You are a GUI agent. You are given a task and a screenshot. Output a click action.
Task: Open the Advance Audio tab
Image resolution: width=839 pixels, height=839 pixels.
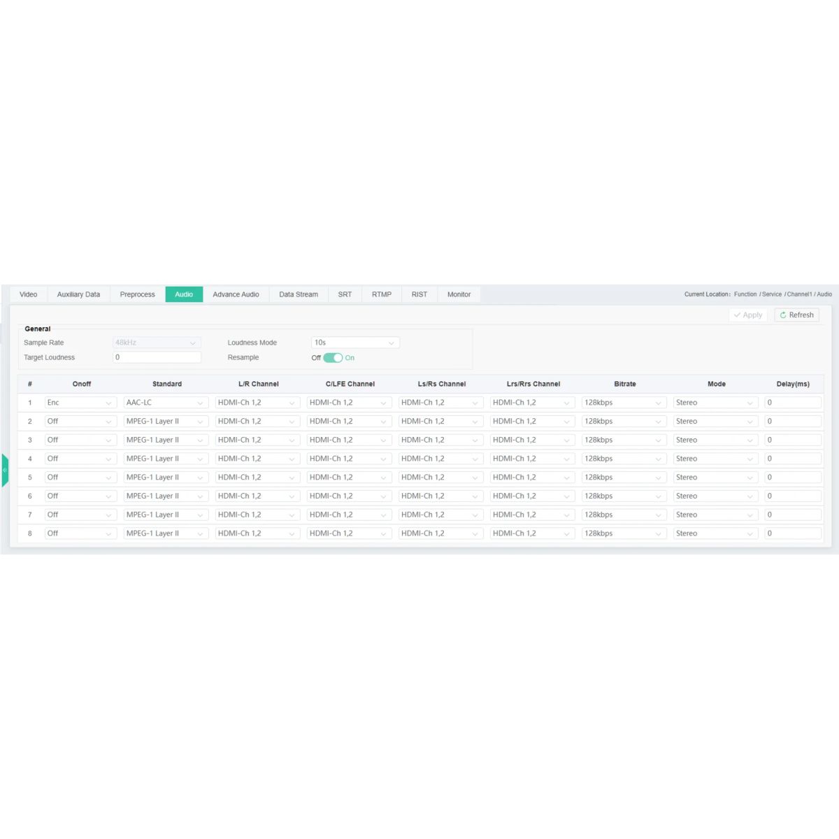(236, 294)
